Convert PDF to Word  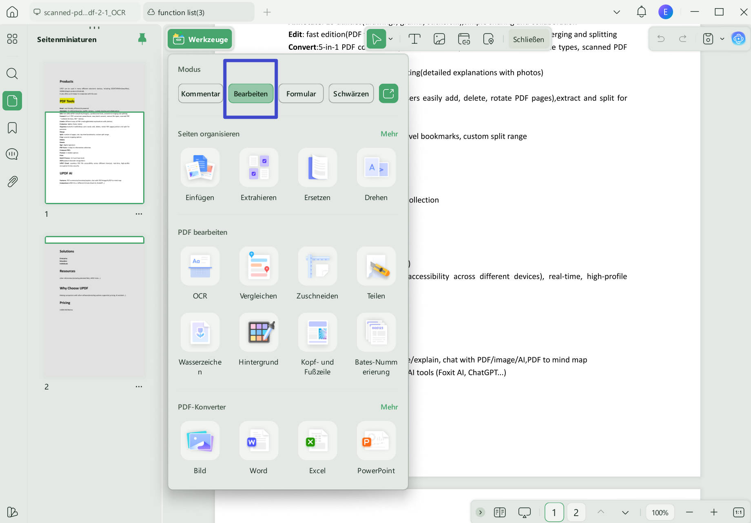tap(259, 441)
